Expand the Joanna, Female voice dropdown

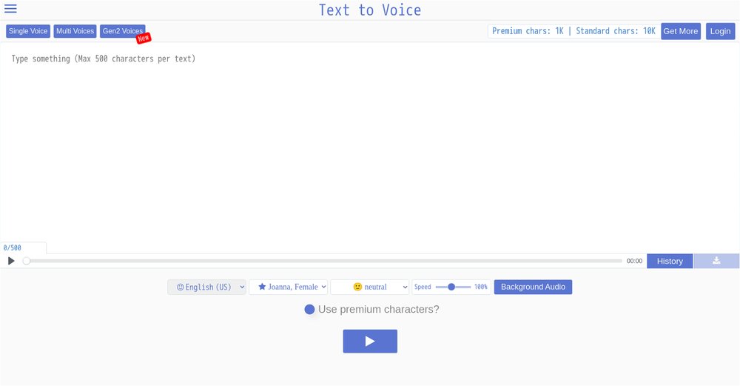coord(288,287)
